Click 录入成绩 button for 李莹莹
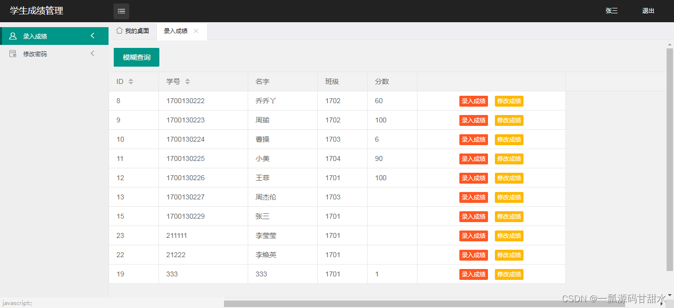Viewport: 674px width, 308px height. pyautogui.click(x=474, y=236)
